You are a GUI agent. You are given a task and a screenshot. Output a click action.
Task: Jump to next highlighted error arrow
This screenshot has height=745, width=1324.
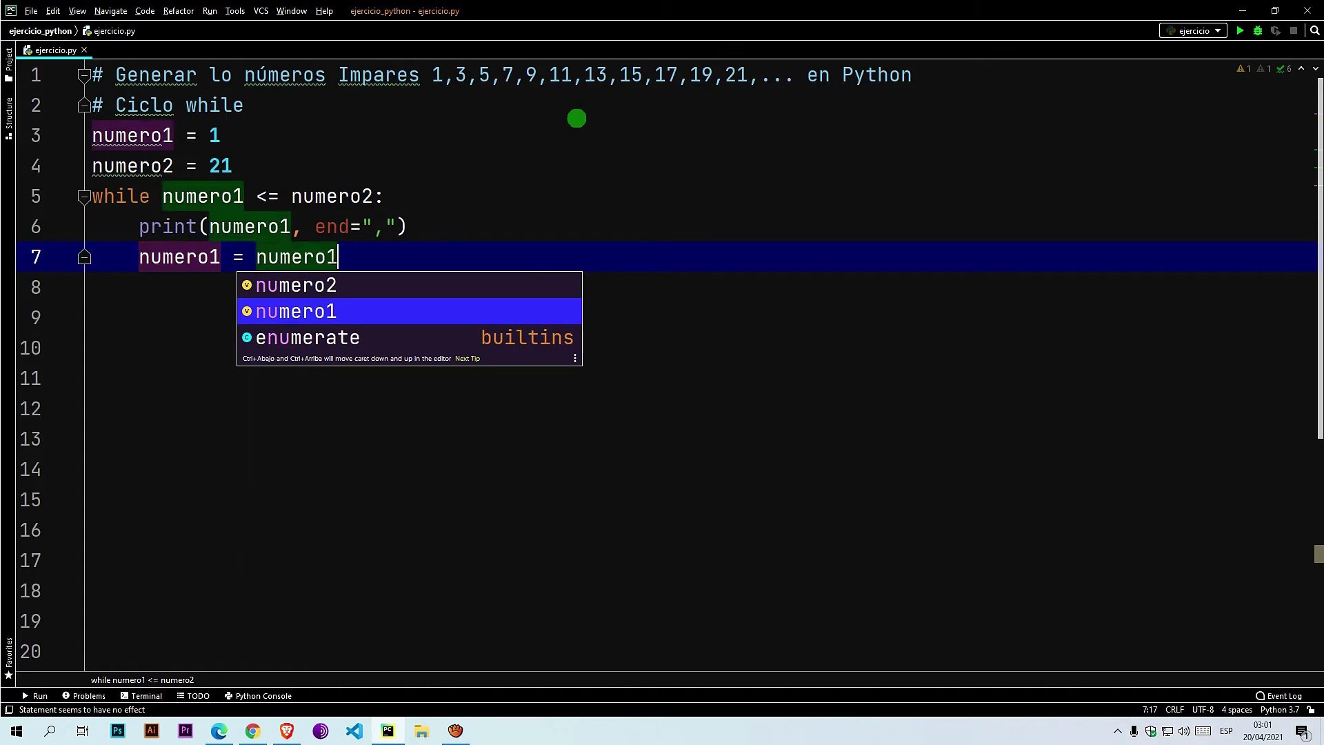click(x=1315, y=69)
